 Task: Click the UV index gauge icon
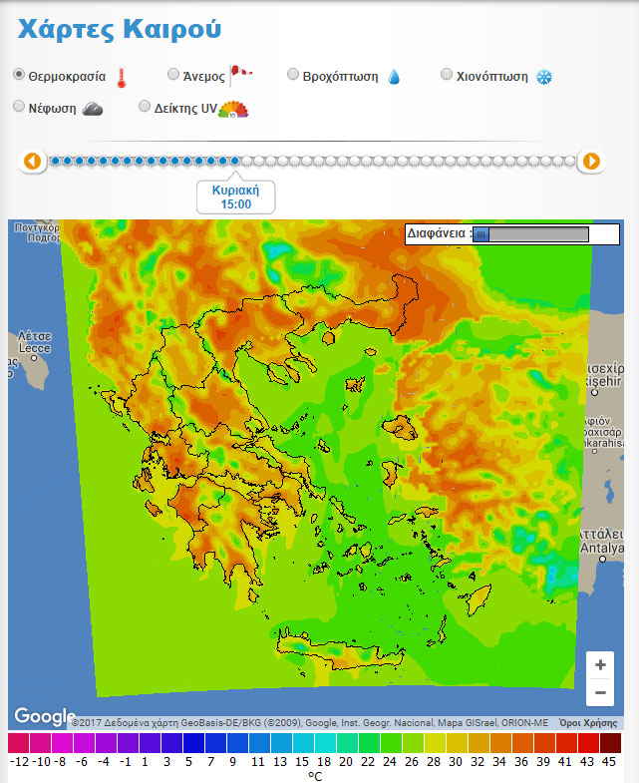click(233, 109)
